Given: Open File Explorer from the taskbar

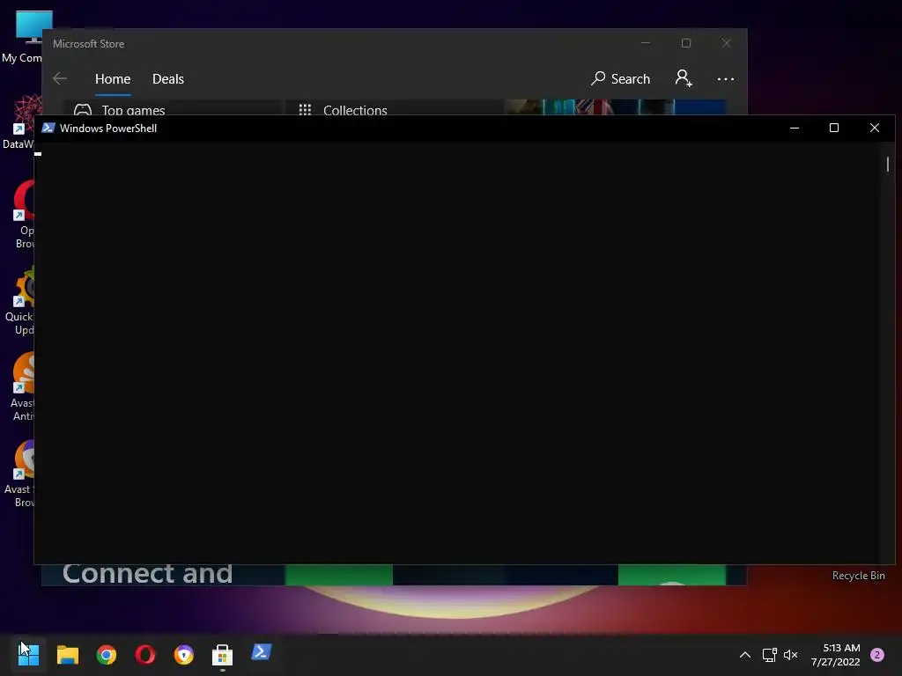Looking at the screenshot, I should coord(67,655).
